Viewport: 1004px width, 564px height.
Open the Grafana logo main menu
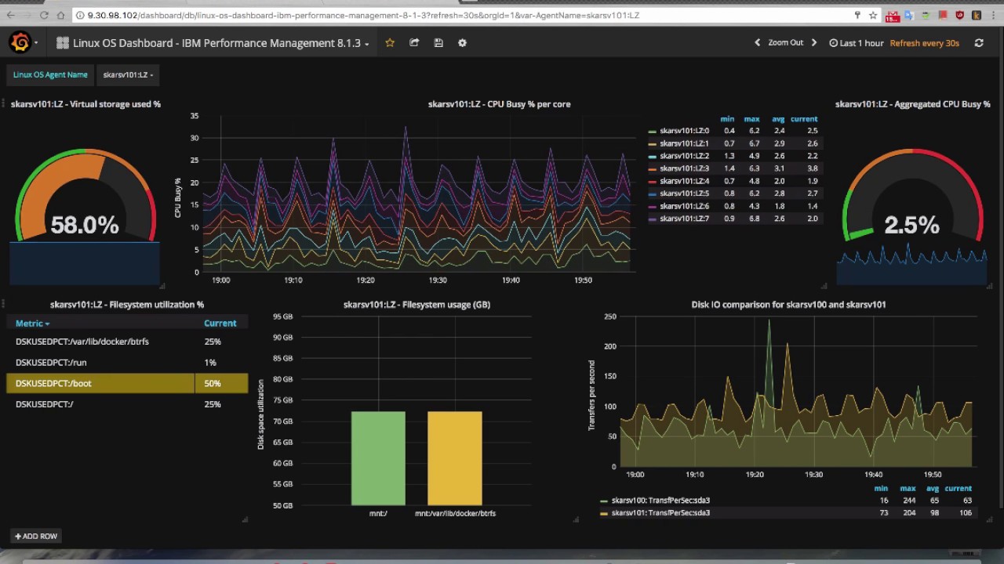pyautogui.click(x=21, y=43)
